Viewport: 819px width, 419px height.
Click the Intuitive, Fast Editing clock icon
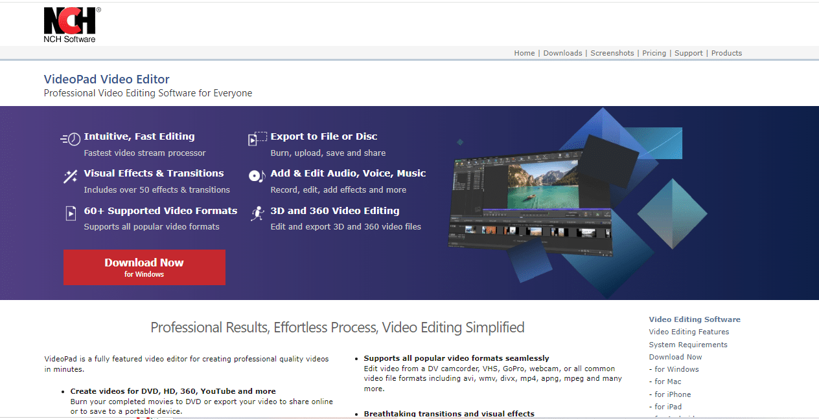point(70,138)
